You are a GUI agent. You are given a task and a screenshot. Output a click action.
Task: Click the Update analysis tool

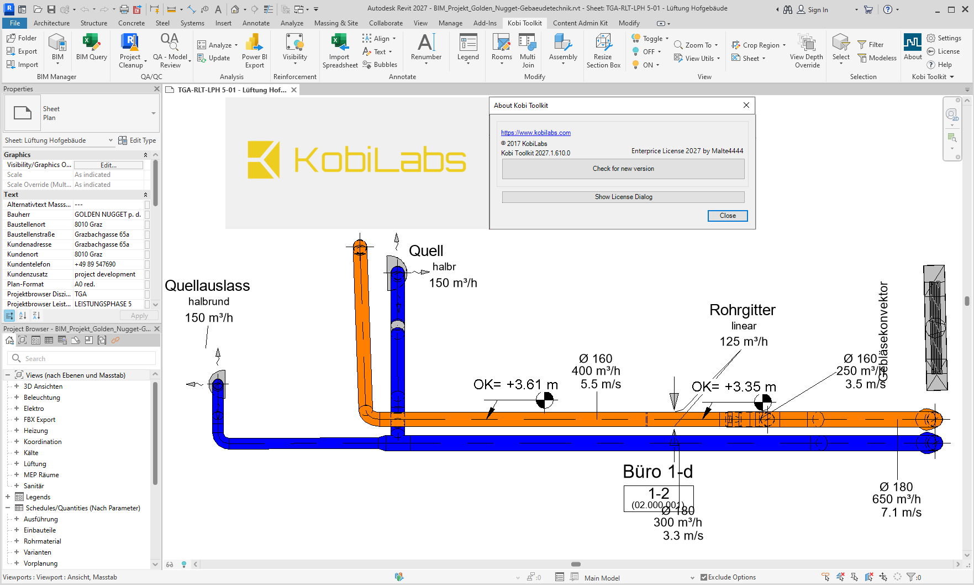click(x=214, y=58)
